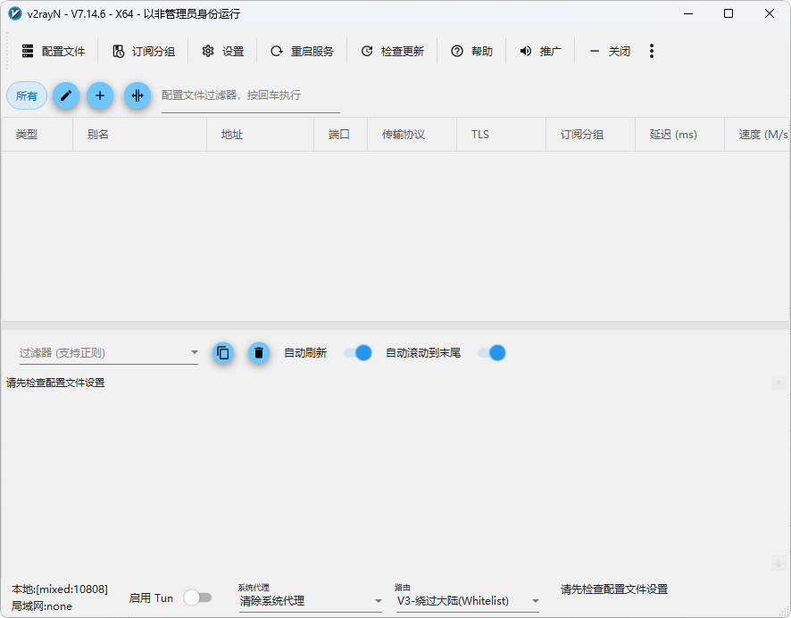
Task: Close the v2rayN window
Action: 770,13
